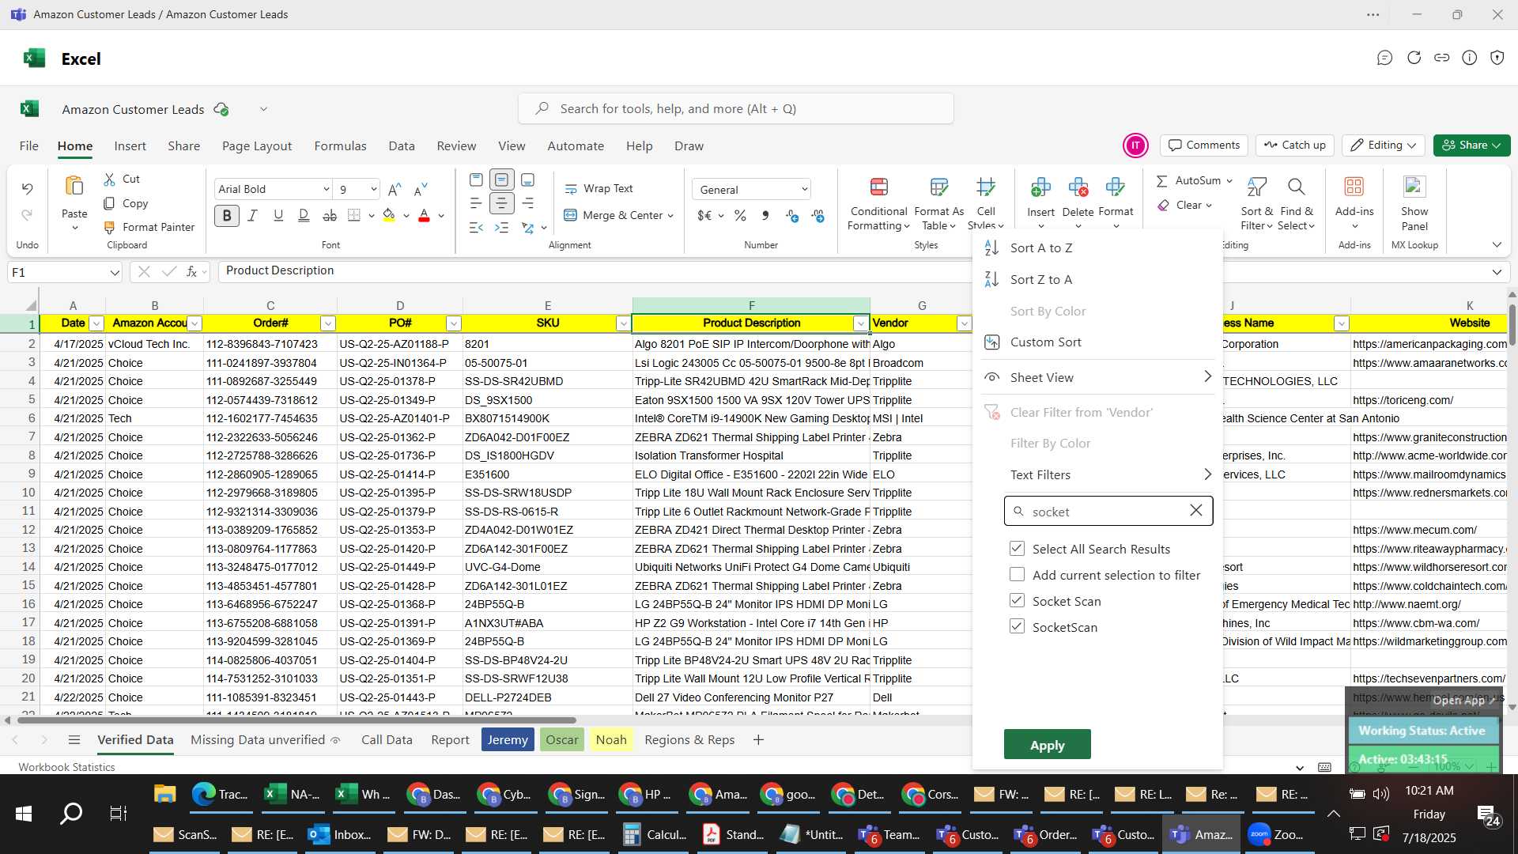
Task: Switch to the Jeremy sheet tab
Action: 508,740
